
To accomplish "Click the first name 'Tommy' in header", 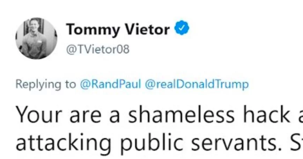I will [x=93, y=30].
